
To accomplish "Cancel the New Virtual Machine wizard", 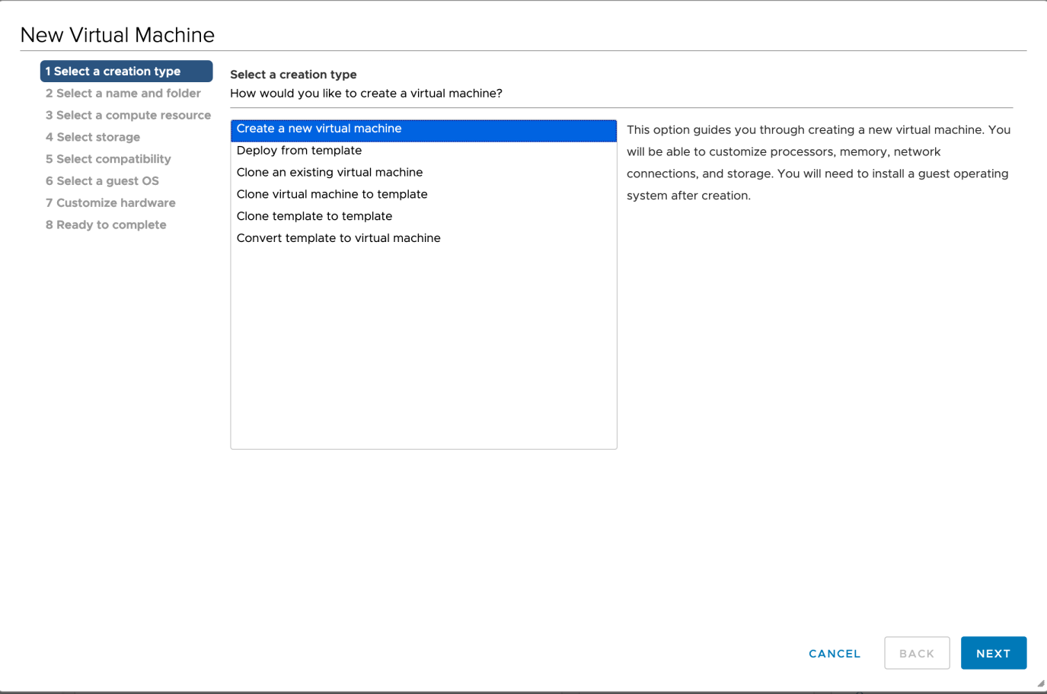I will pyautogui.click(x=834, y=653).
